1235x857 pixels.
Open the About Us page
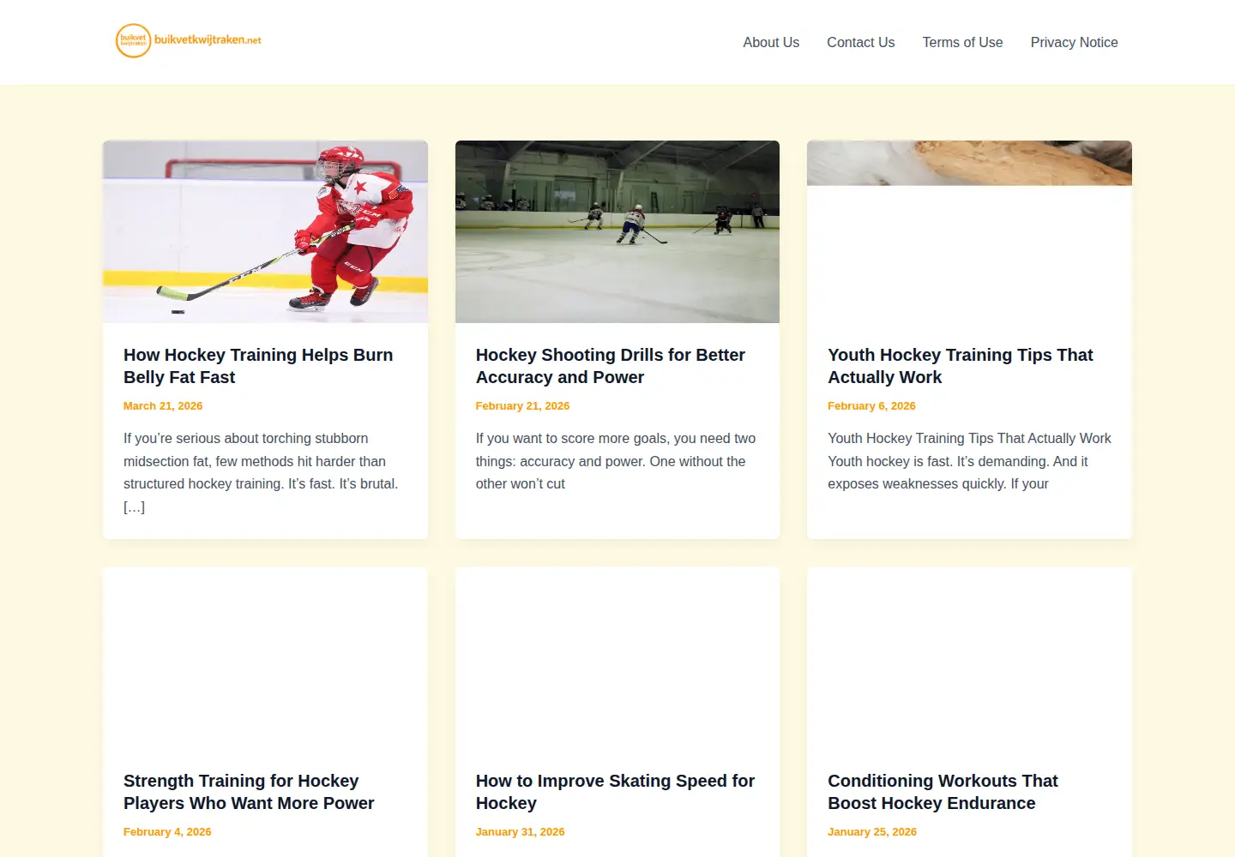click(771, 42)
